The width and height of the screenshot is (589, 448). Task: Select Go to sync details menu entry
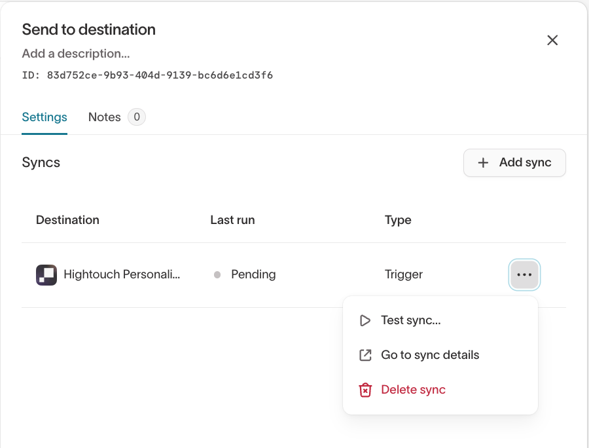coord(430,354)
